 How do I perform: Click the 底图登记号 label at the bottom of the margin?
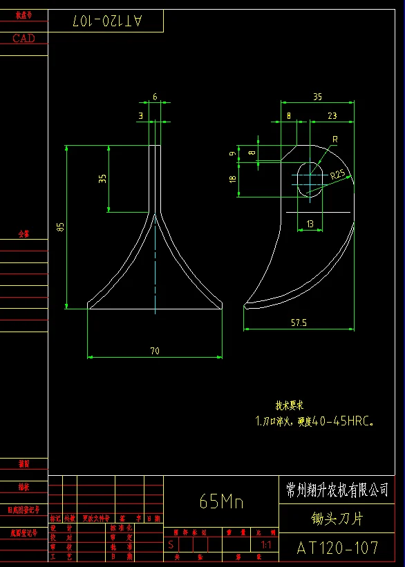click(24, 533)
